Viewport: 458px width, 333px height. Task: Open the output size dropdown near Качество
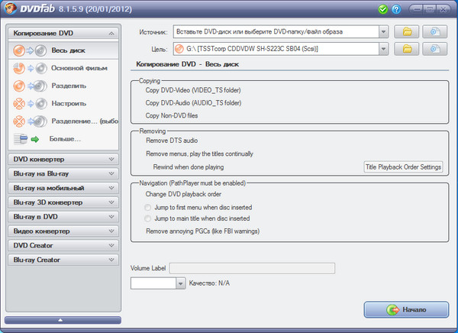(x=181, y=283)
